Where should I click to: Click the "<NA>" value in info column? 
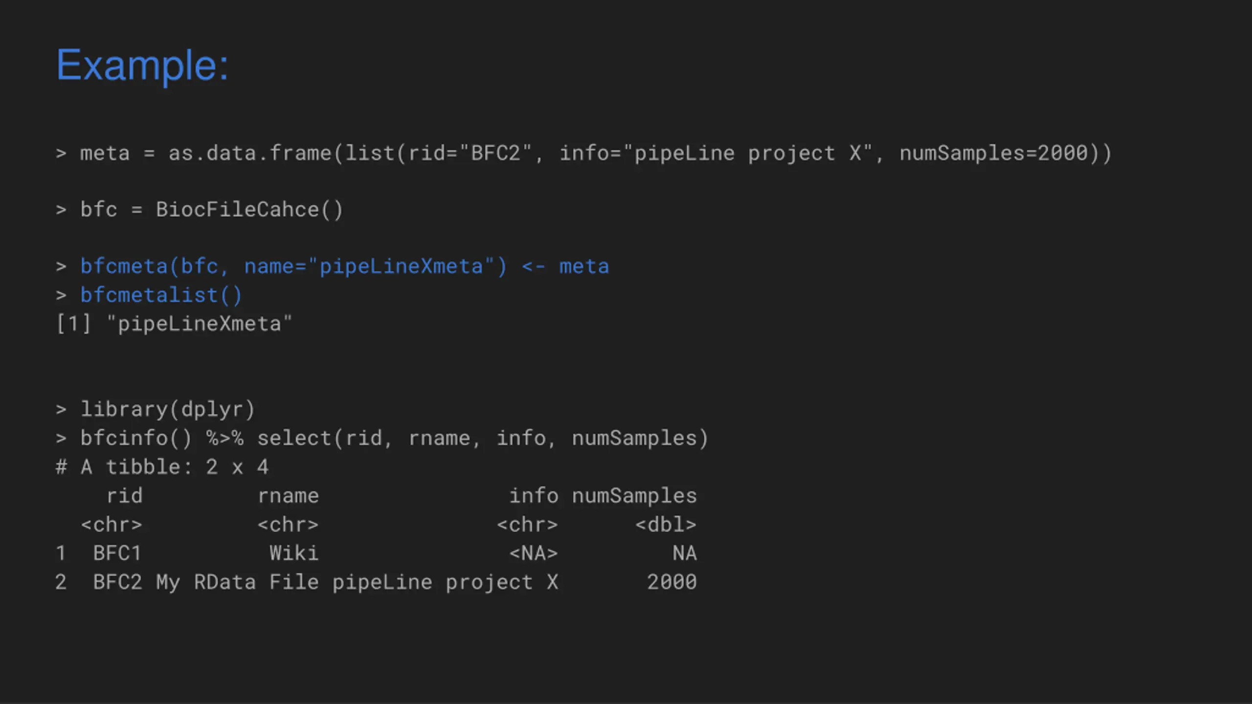[534, 553]
